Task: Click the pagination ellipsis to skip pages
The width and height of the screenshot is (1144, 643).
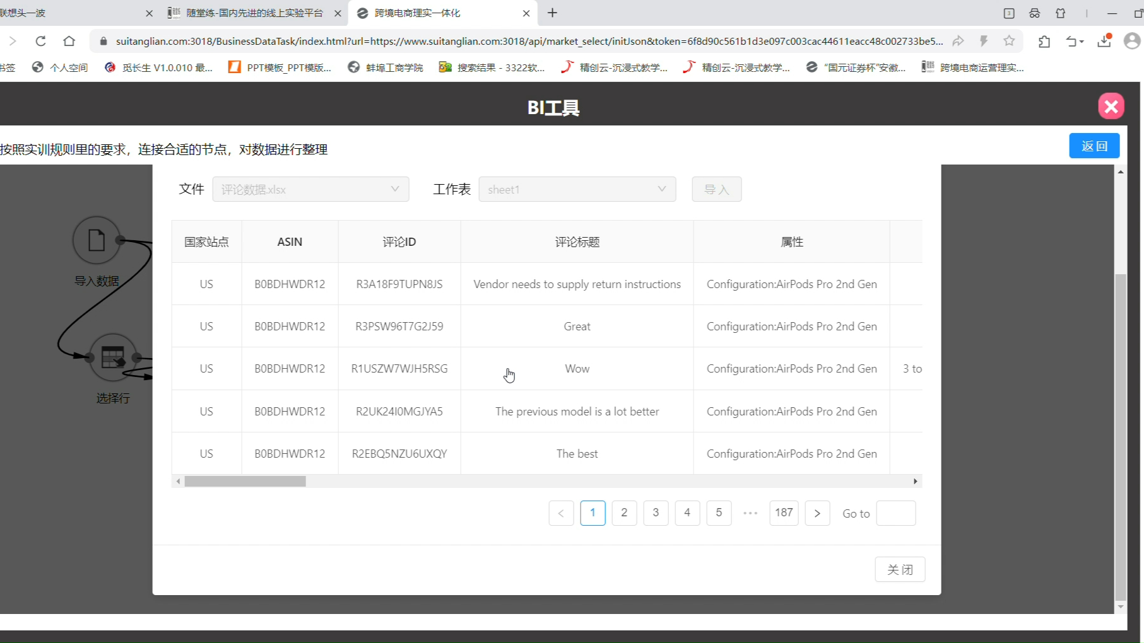Action: pyautogui.click(x=750, y=513)
